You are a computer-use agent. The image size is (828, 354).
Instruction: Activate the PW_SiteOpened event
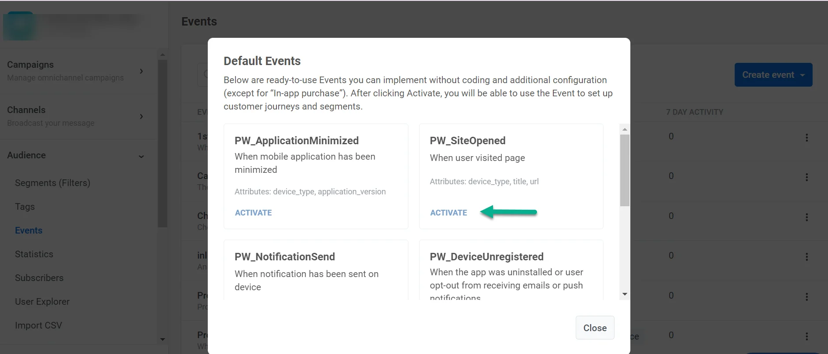point(448,213)
